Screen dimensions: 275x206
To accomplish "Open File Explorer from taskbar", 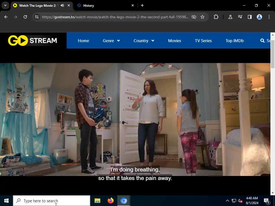I will point(97,201).
